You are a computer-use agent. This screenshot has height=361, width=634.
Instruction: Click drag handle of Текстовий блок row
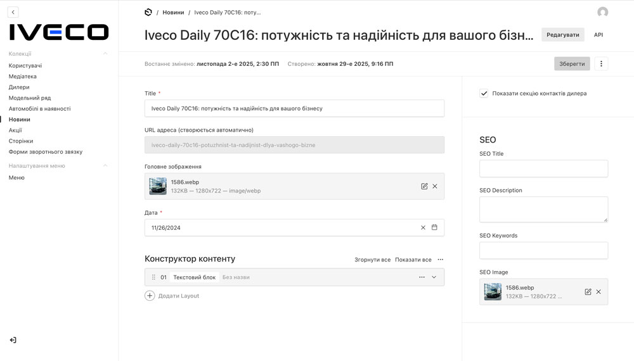tap(153, 277)
